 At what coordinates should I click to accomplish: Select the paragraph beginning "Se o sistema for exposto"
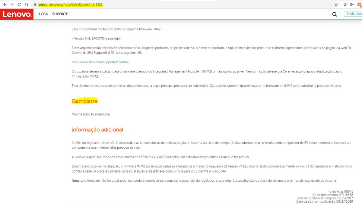(206, 86)
